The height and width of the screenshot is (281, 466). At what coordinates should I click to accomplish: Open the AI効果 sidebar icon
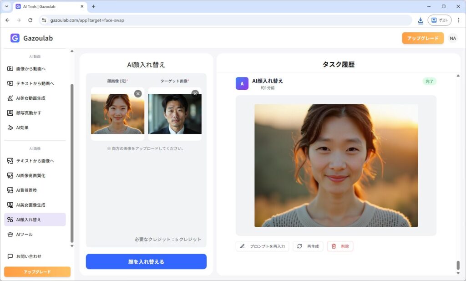(10, 128)
